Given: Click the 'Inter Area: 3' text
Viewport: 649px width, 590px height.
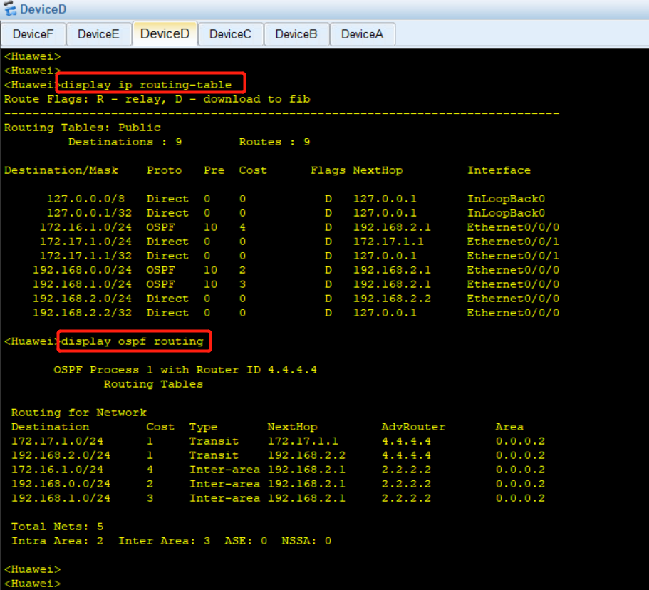Looking at the screenshot, I should tap(165, 541).
